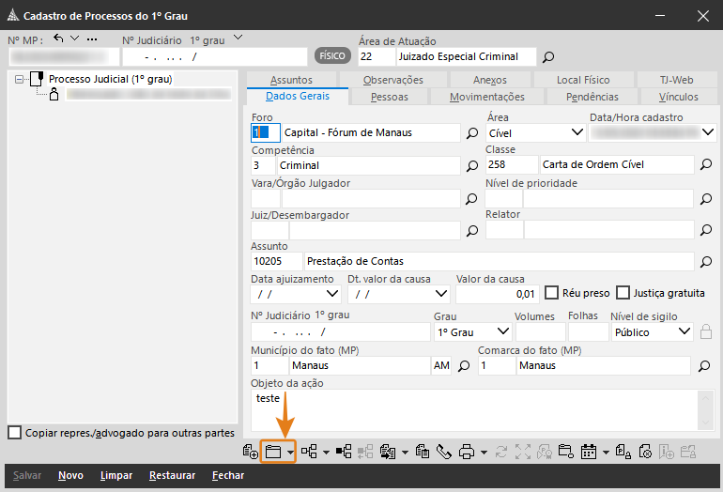Screen dimensions: 723x492
Task: Click the folder with circle icon in the bottom toolbar
Action: (566, 452)
